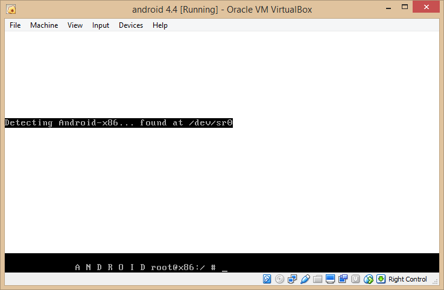The width and height of the screenshot is (444, 290).
Task: Click the keyboard capture green arrow icon
Action: point(381,279)
